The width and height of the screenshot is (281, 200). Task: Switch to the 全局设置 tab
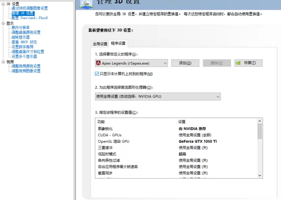(x=100, y=44)
